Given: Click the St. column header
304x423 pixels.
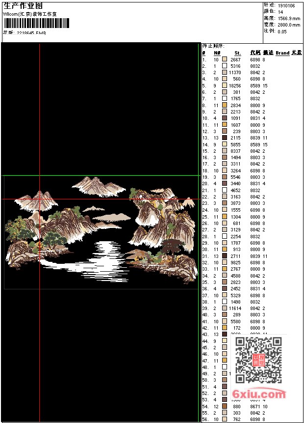Looking at the screenshot, I should point(237,53).
